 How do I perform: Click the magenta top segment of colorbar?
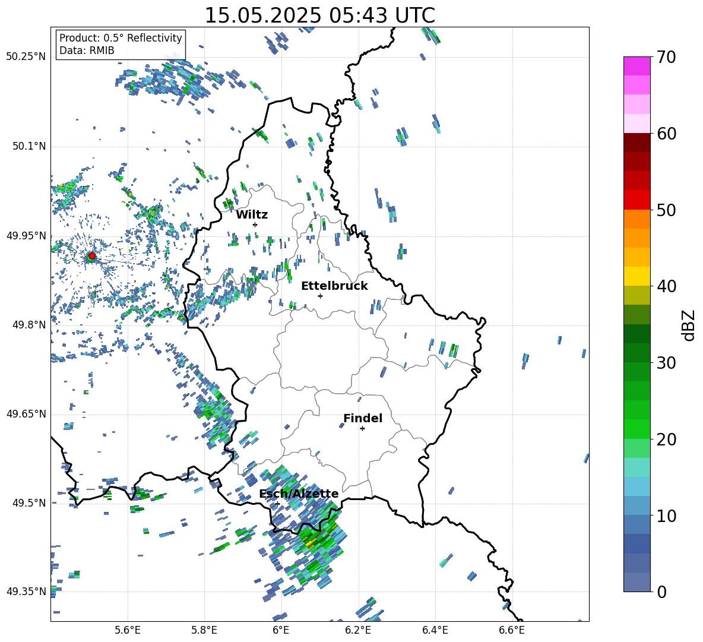tap(636, 66)
